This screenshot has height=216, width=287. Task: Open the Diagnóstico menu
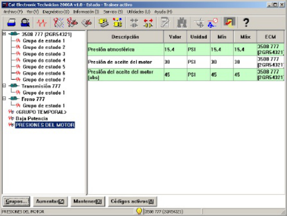coord(56,12)
